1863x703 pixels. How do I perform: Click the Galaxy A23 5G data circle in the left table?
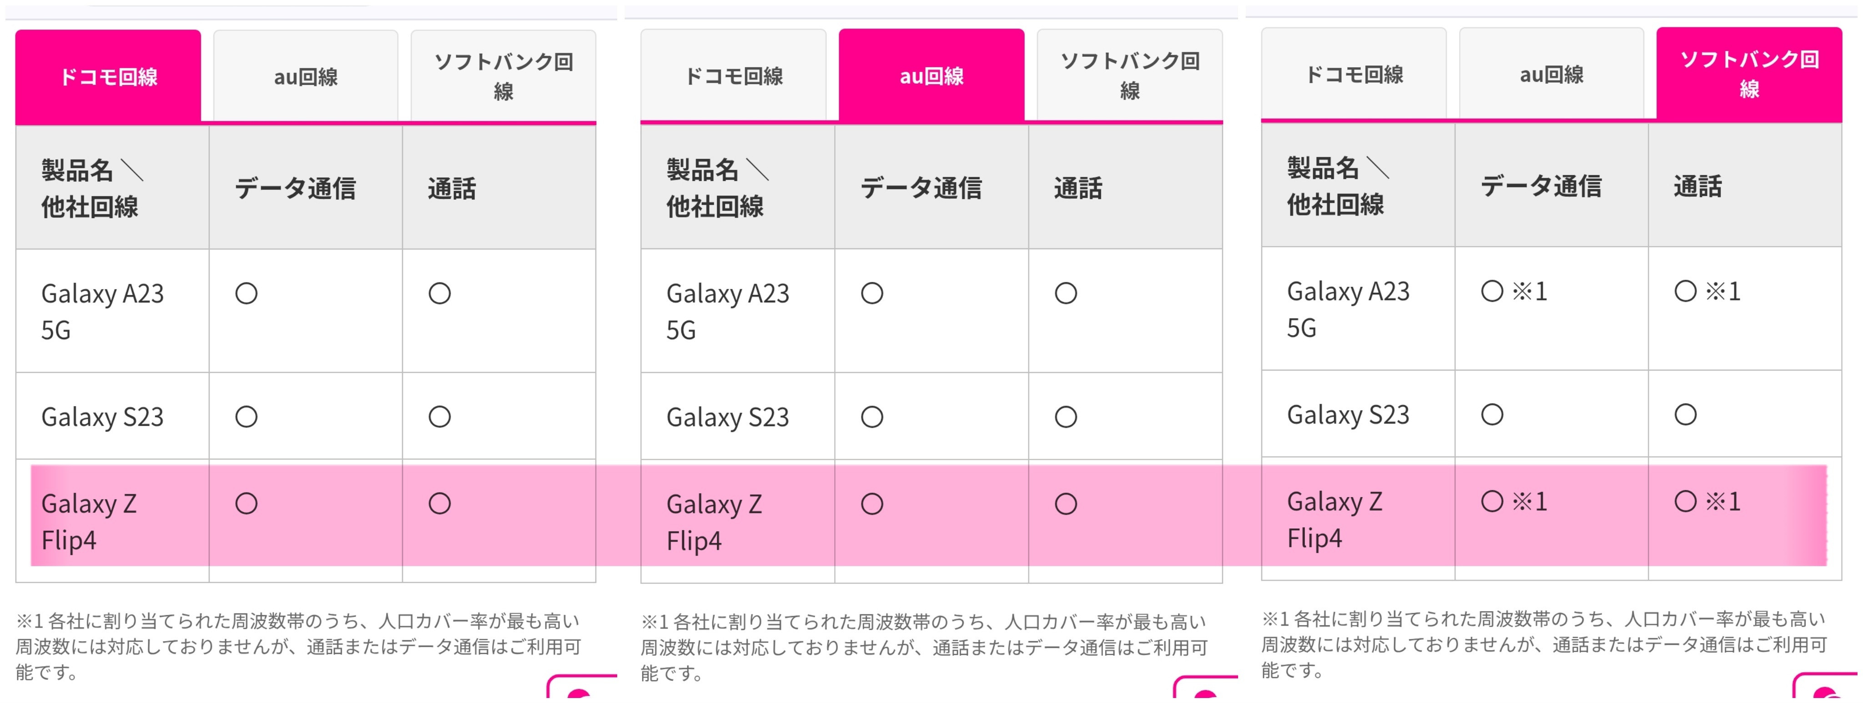(x=246, y=294)
